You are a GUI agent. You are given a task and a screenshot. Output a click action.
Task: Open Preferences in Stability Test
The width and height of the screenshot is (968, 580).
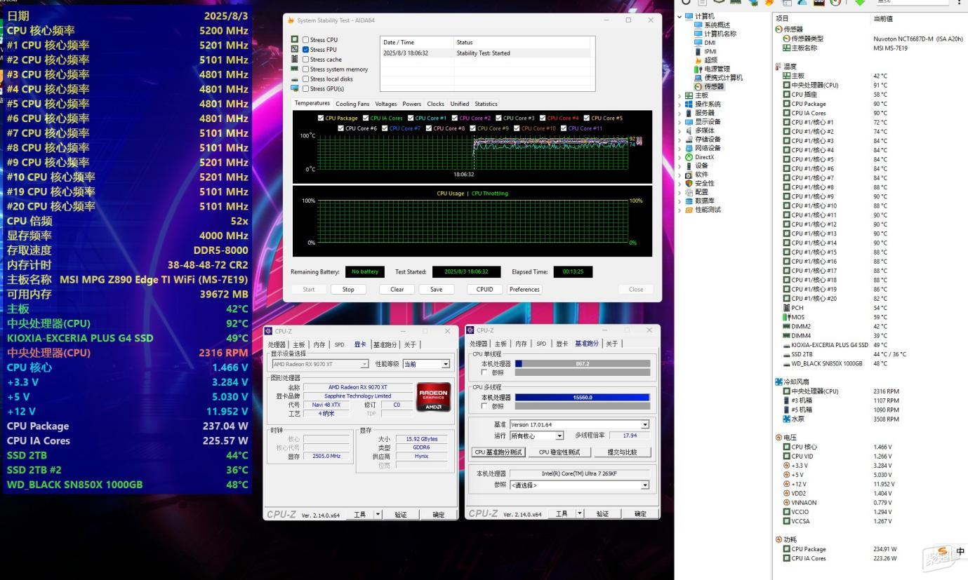point(524,290)
